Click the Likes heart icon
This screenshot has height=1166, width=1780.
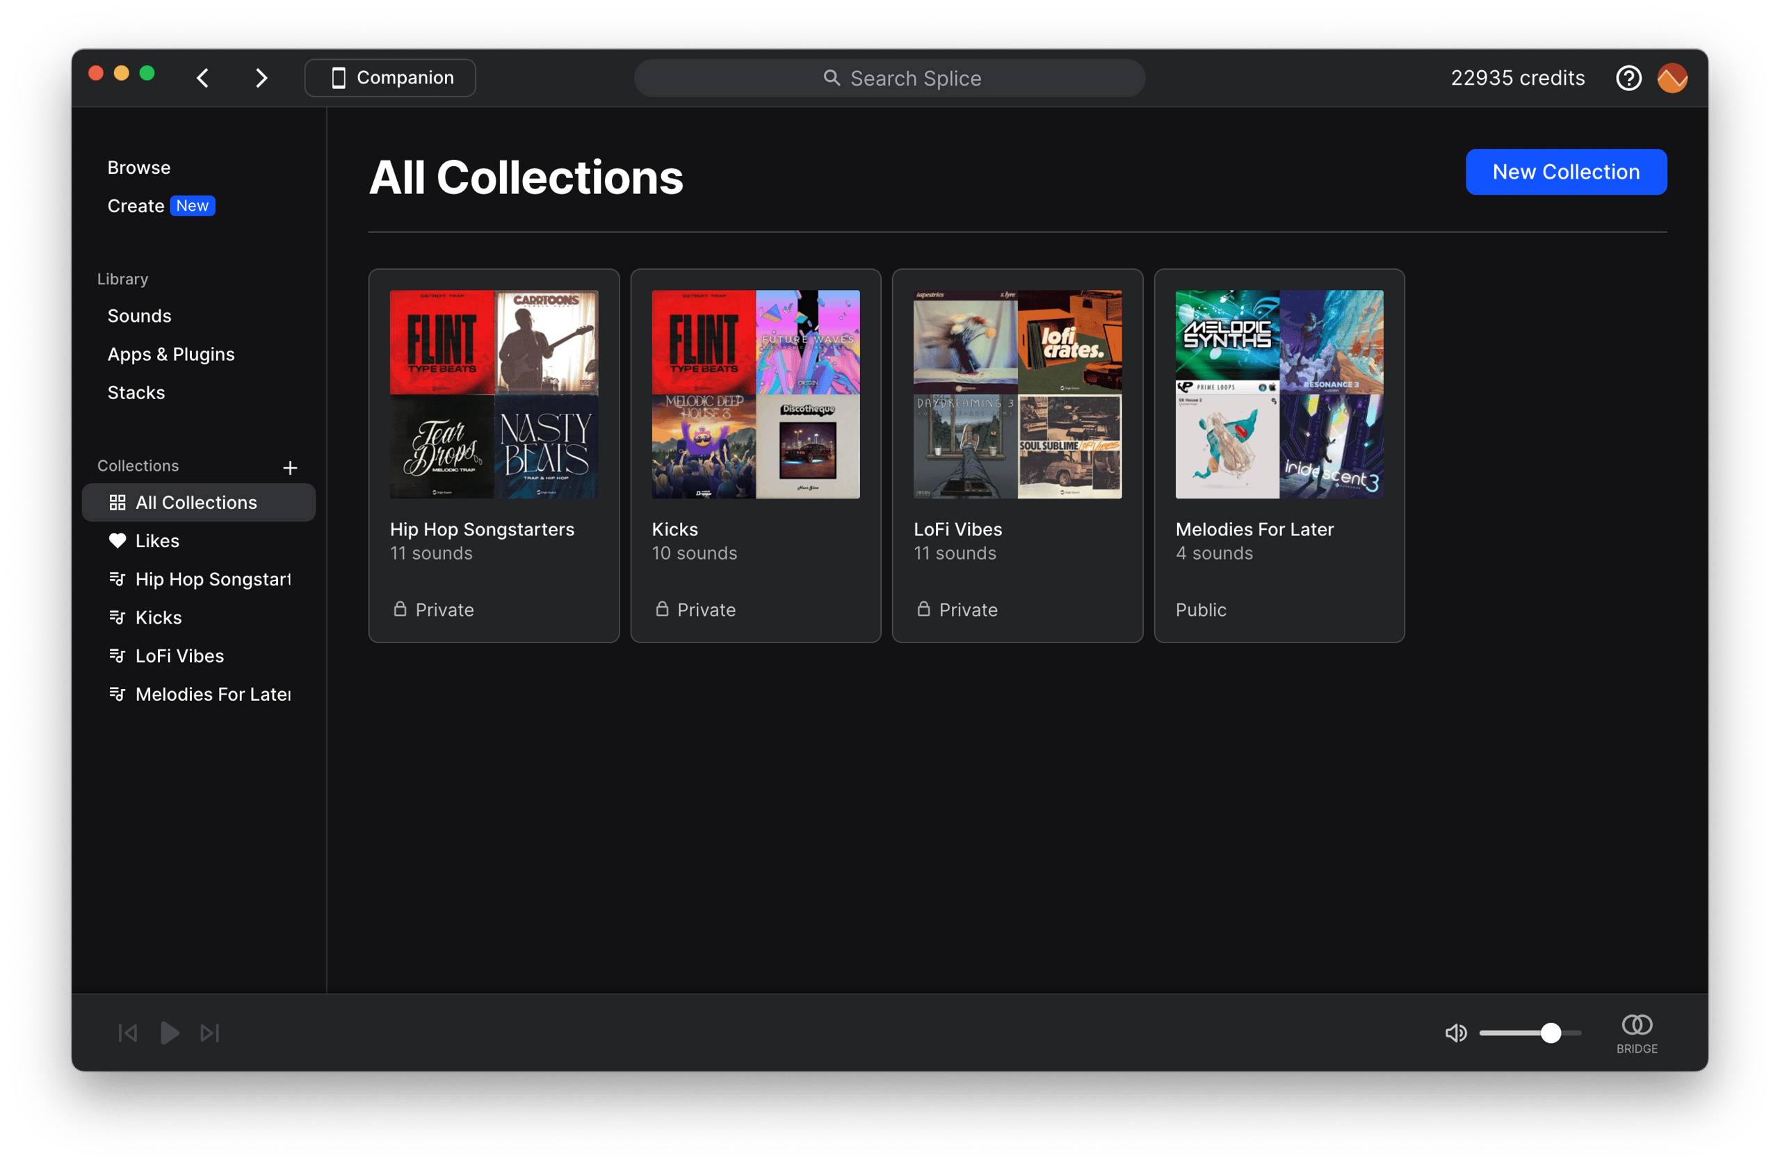(118, 540)
